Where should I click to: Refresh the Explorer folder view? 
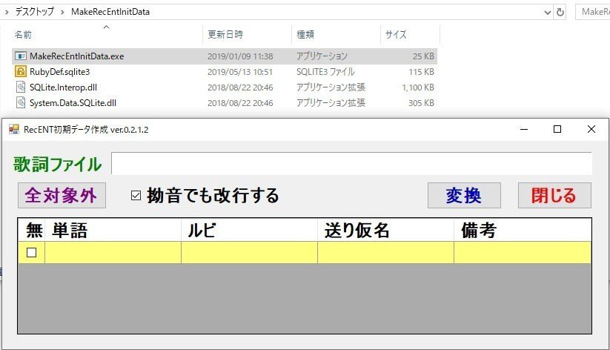(560, 12)
